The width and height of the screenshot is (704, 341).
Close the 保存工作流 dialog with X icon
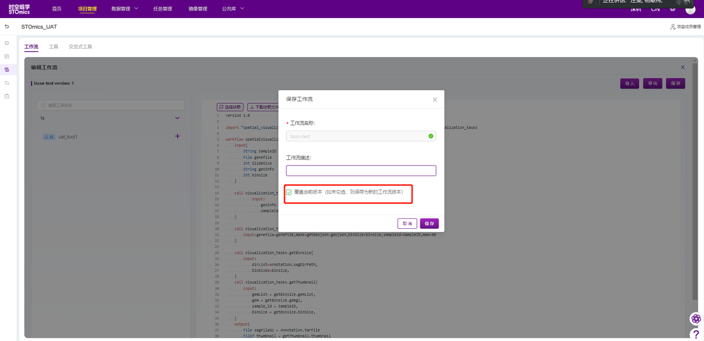click(435, 100)
